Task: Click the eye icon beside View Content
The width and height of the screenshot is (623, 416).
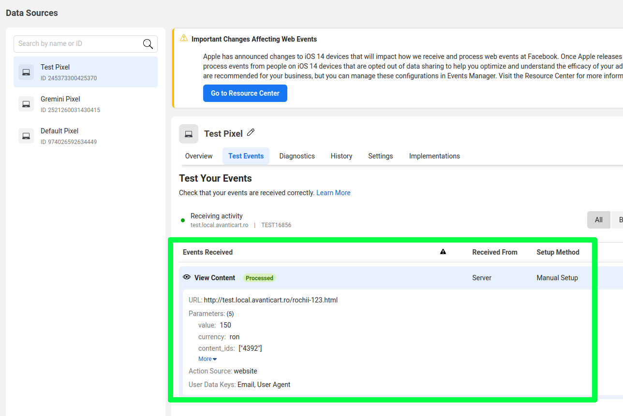Action: click(x=187, y=277)
